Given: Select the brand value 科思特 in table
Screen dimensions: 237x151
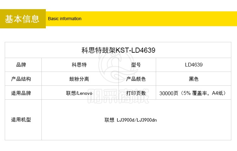Looking at the screenshot, I should tap(79, 65).
